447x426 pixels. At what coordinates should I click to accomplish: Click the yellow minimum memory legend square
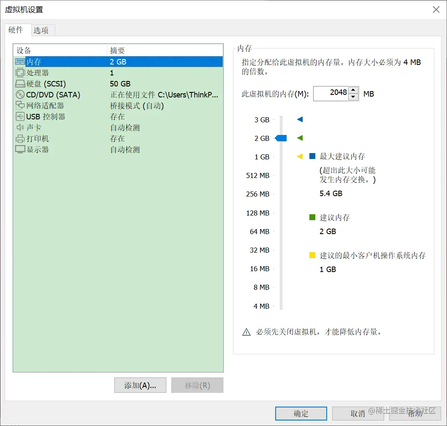pyautogui.click(x=312, y=255)
